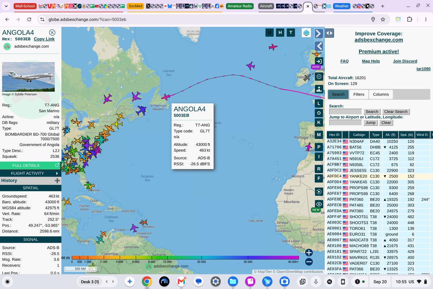The height and width of the screenshot is (289, 433).
Task: Open the Map Help link
Action: point(371,61)
